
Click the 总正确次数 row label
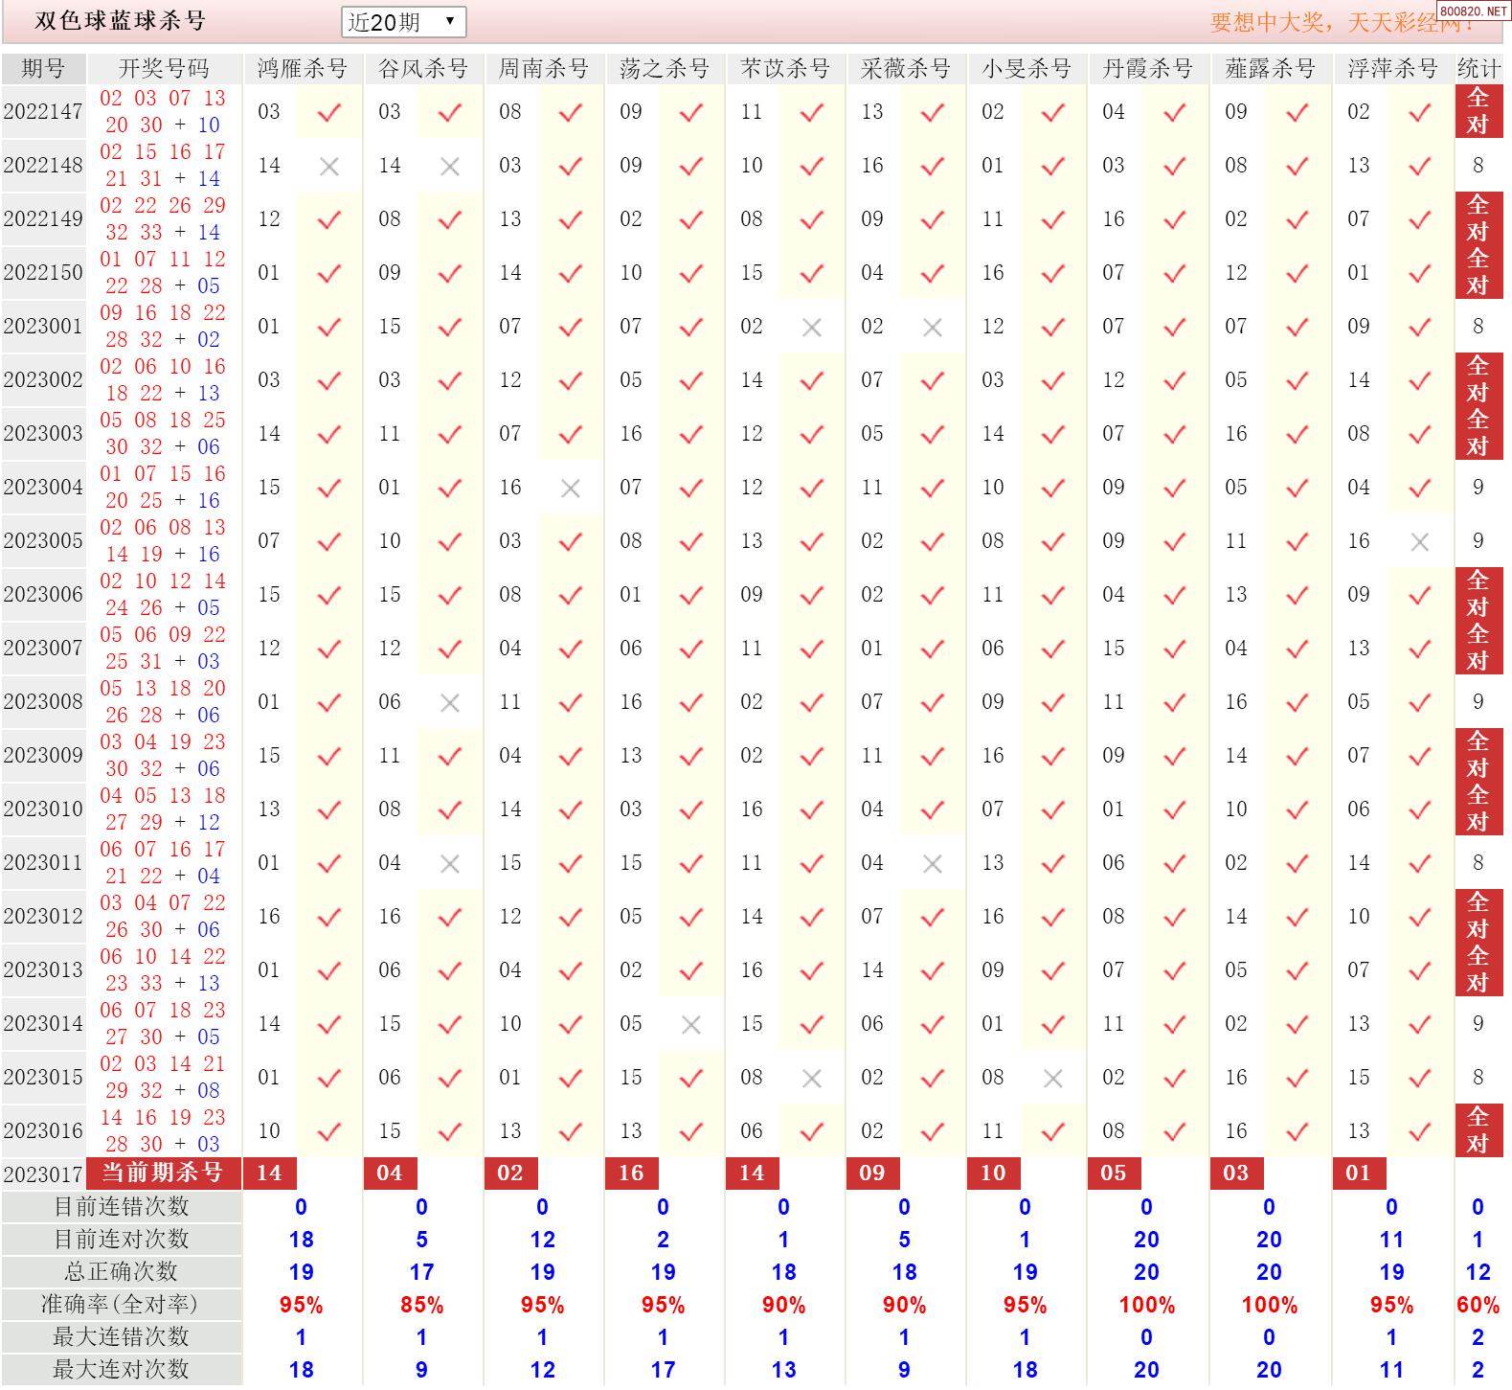[122, 1272]
